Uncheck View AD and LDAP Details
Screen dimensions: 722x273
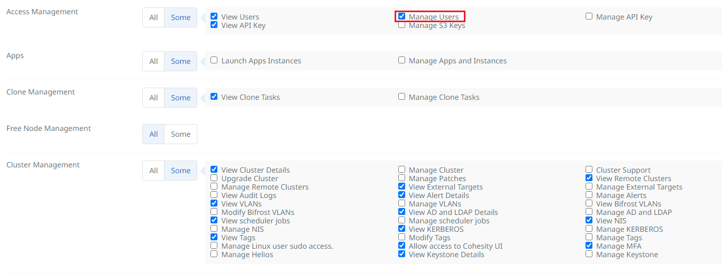pyautogui.click(x=401, y=212)
